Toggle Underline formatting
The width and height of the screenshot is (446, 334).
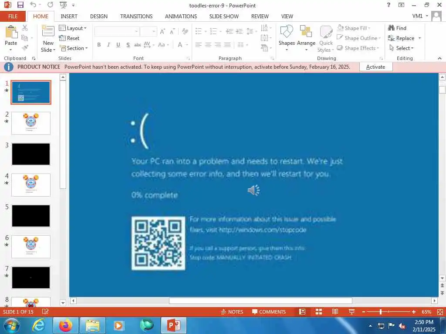coord(118,45)
